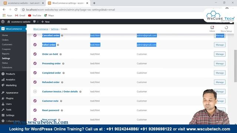Open the Failed order email link
Viewport: 237px width, 133px height.
tap(49, 45)
